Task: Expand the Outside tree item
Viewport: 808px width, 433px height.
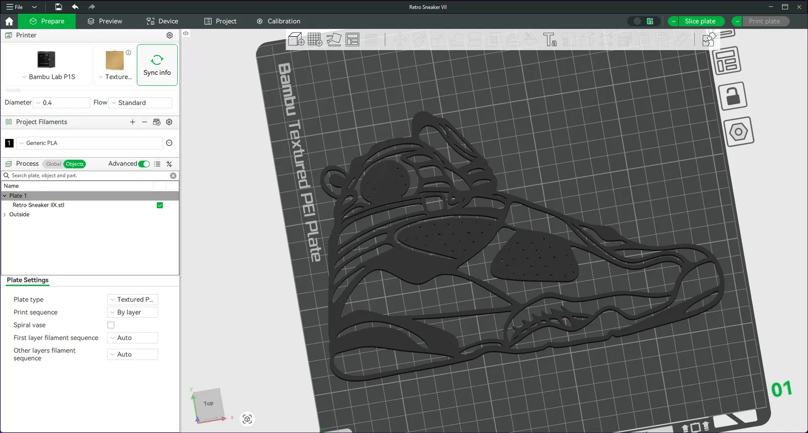Action: (x=5, y=215)
